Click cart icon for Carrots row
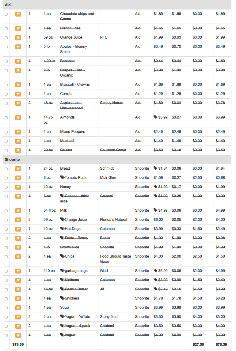This screenshot has height=351, width=236. (x=18, y=94)
